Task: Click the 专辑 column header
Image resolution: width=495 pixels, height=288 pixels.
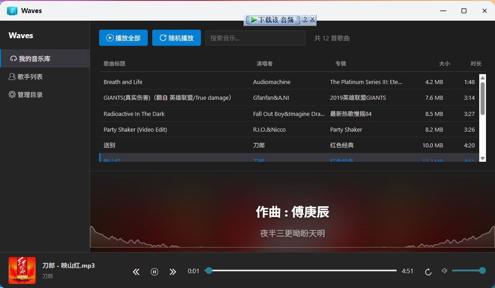Action: click(341, 64)
